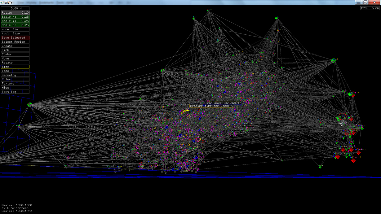Click the highlighted Size tool
Screen dimensions: 381x214
tap(15, 67)
